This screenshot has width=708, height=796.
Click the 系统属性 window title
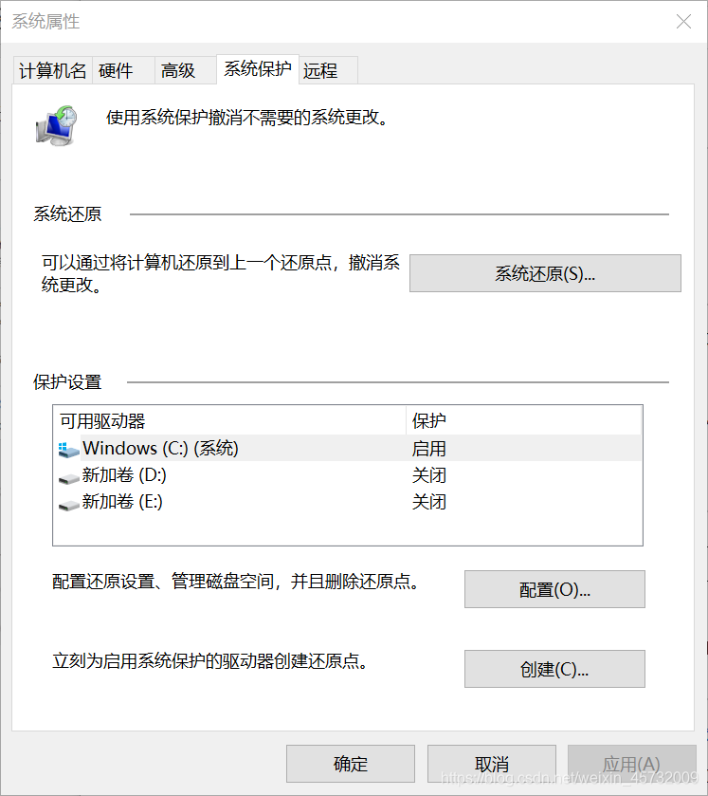tap(45, 21)
